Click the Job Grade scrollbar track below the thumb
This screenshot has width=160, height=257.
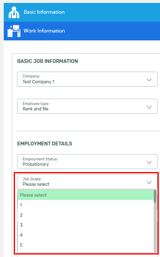pos(155,227)
